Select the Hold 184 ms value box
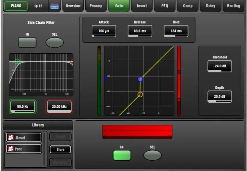Image resolution: width=247 pixels, height=171 pixels. [176, 31]
